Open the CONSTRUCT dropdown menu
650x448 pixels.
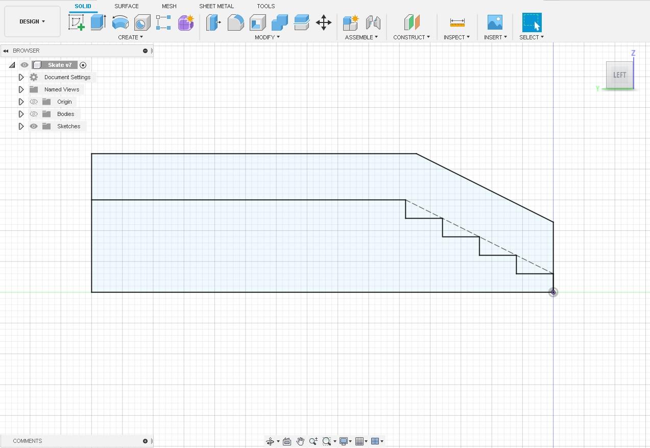[412, 37]
